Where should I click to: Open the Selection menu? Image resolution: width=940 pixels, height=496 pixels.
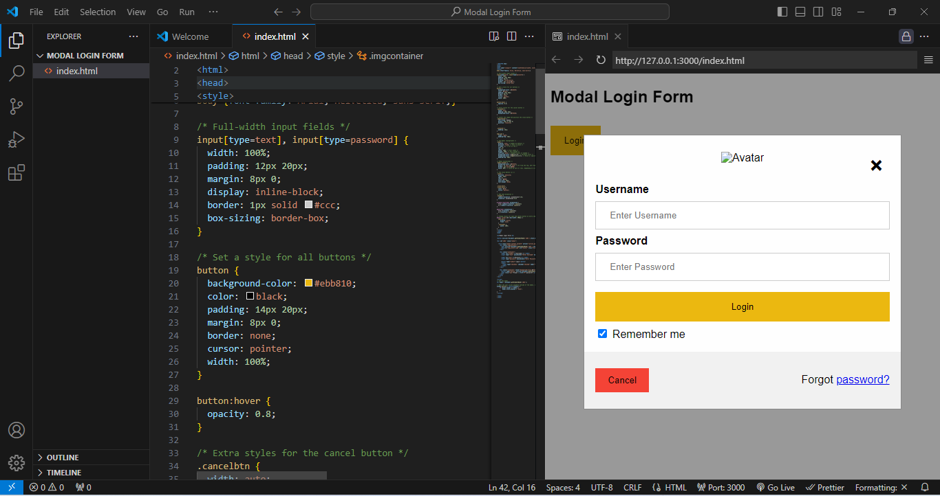click(x=98, y=12)
